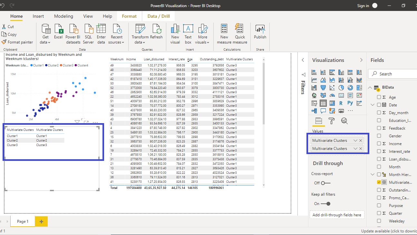This screenshot has height=235, width=417.
Task: Collapse the Visualizations pane chevron
Action: point(361,60)
